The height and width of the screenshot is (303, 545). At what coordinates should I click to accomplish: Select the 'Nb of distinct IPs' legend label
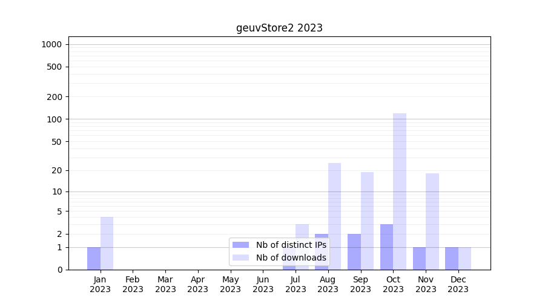tap(291, 245)
